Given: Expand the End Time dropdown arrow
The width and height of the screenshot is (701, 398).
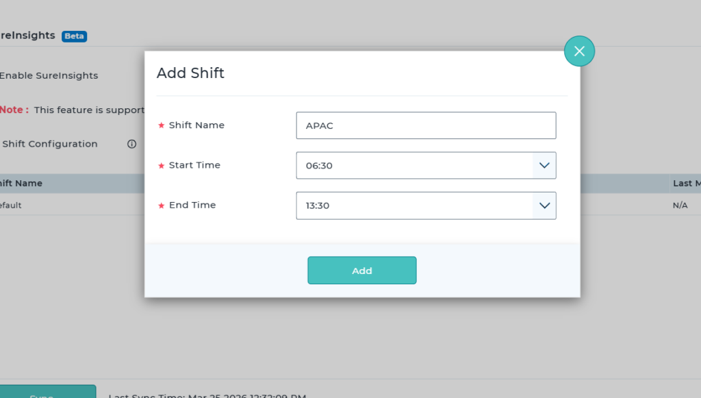Looking at the screenshot, I should point(544,206).
